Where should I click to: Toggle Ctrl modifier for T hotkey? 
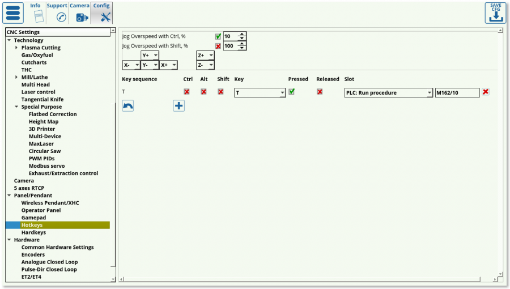click(x=186, y=92)
